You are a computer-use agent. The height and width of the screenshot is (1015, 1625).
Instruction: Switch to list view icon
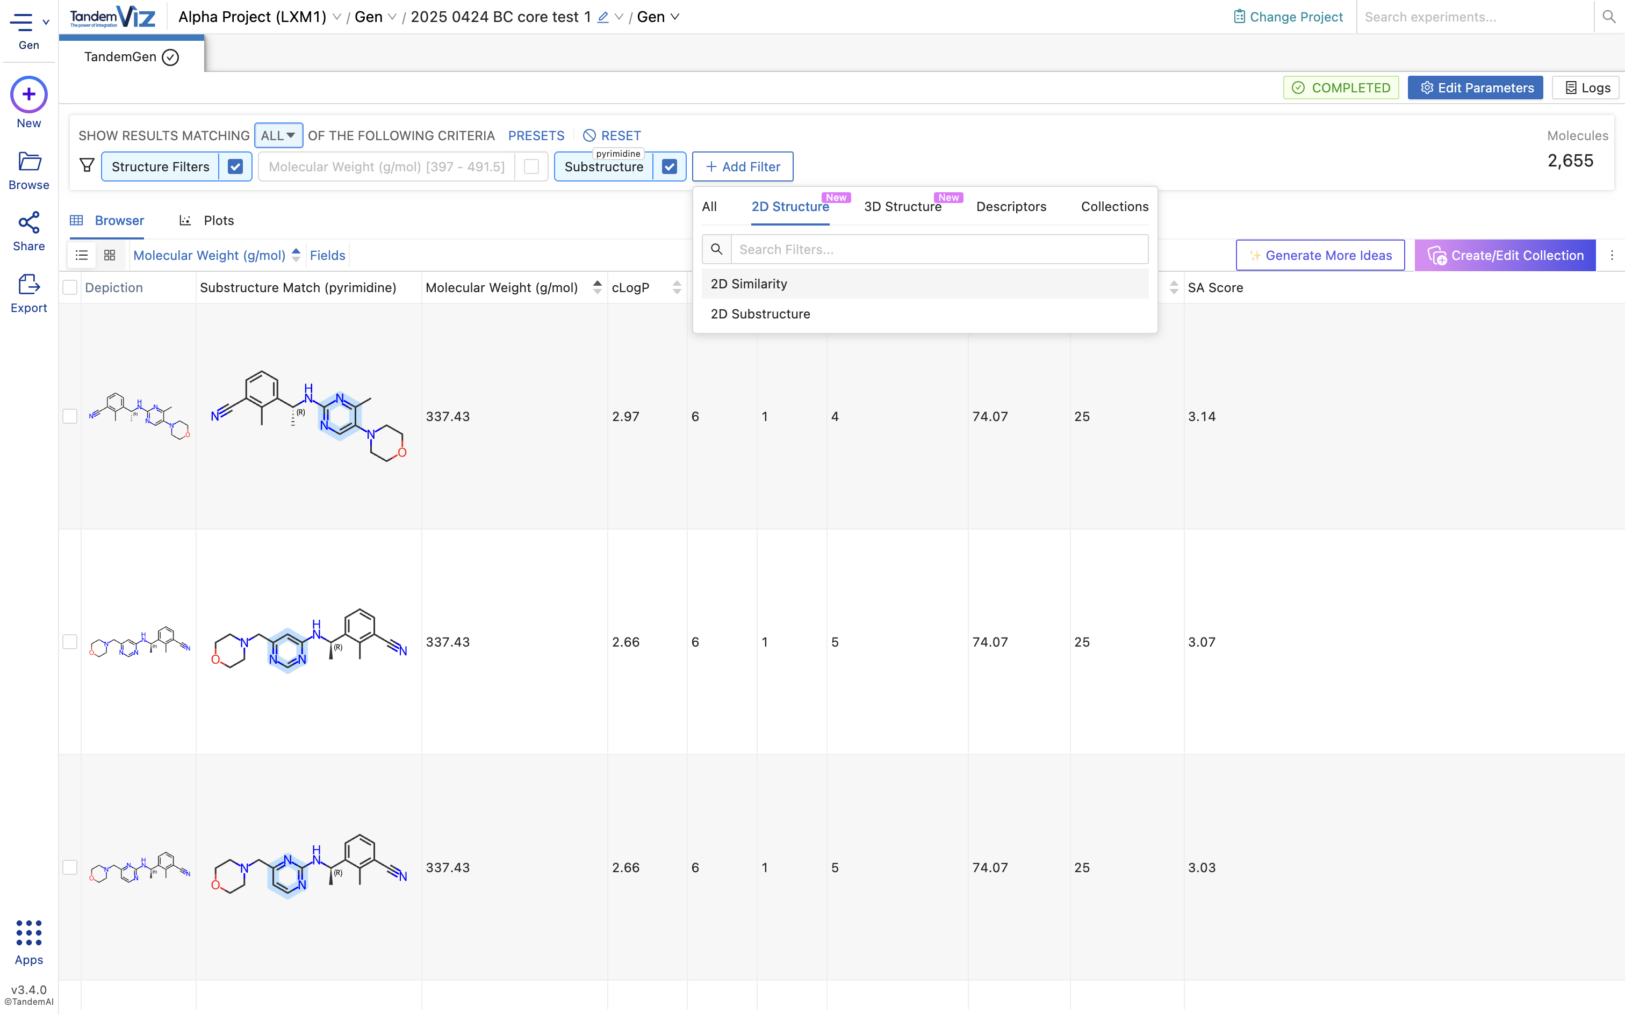tap(82, 255)
